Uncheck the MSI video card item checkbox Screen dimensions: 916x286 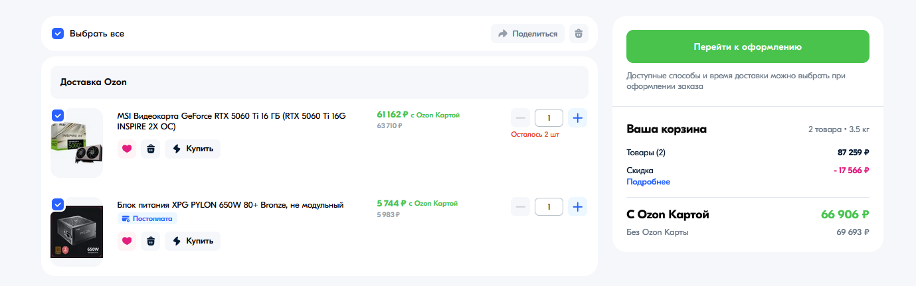[x=58, y=115]
